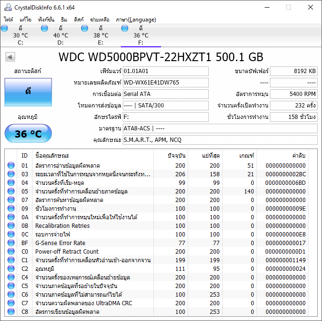Viewport: 322px width, 321px height.
Task: Click the raw value 0000000002BC
Action: 285,174
